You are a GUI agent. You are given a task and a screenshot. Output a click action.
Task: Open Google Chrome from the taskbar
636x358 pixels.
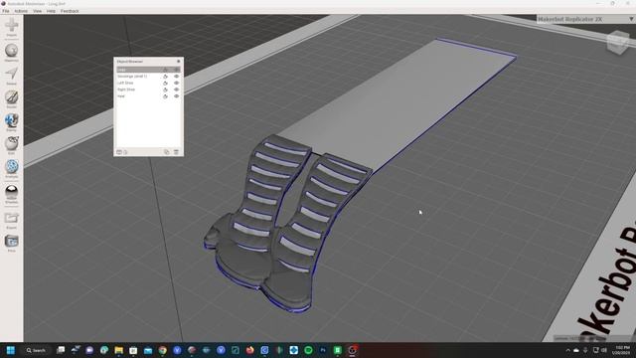coord(163,350)
